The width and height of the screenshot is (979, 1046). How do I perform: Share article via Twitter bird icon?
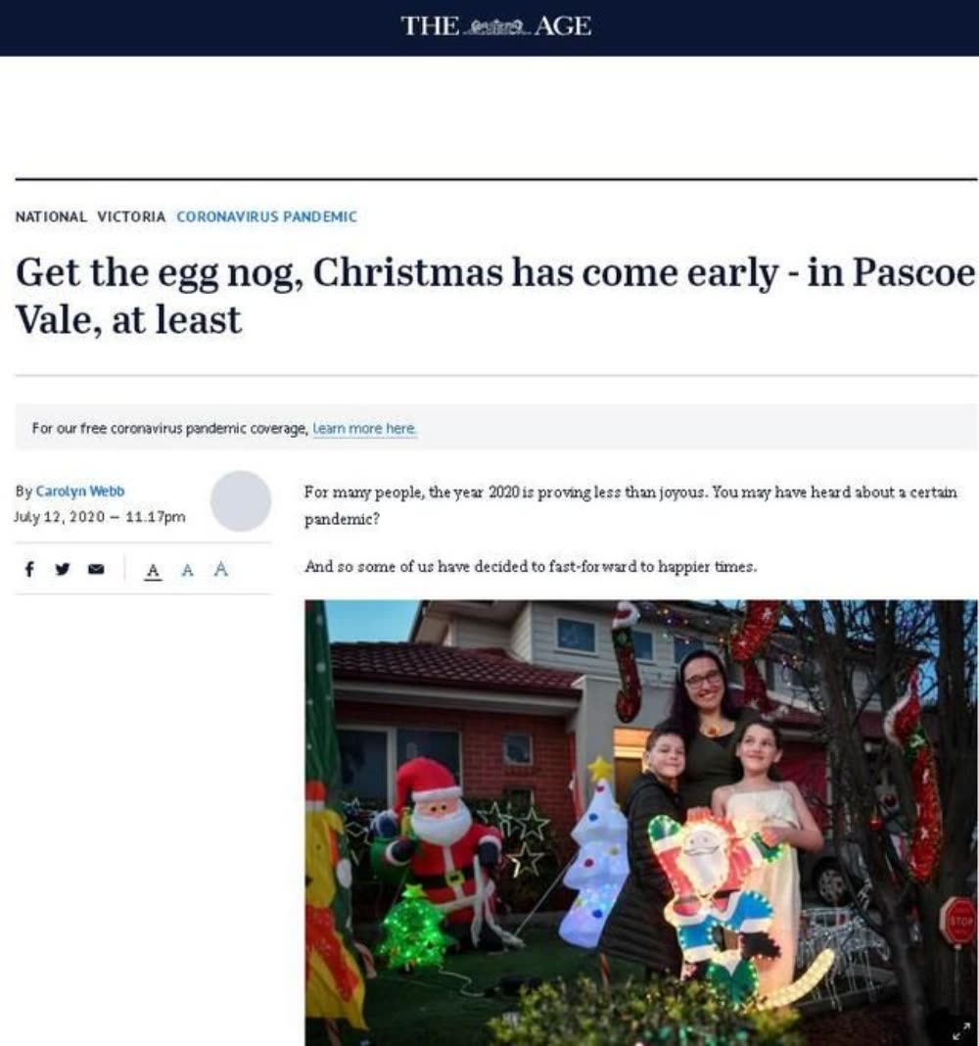click(x=63, y=569)
